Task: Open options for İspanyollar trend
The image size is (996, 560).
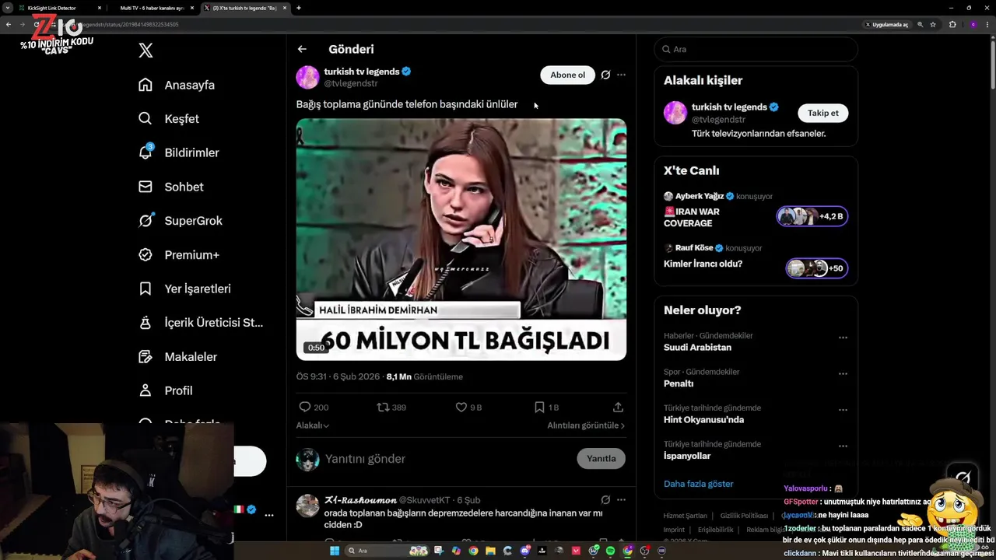Action: coord(843,446)
